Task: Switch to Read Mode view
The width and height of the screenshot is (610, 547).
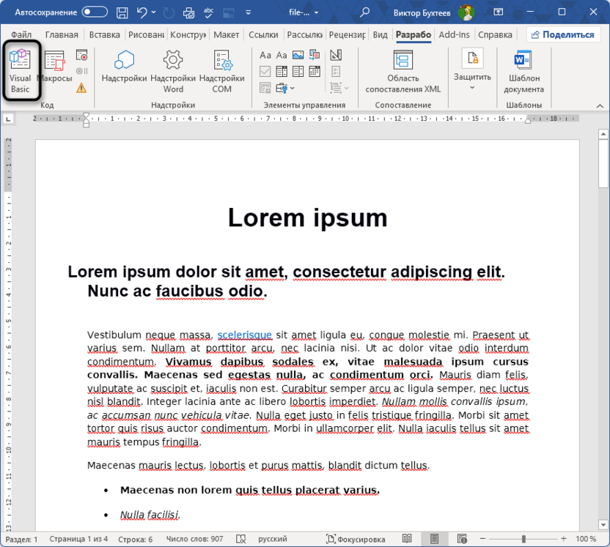Action: click(x=407, y=539)
